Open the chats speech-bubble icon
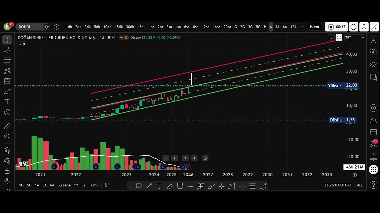Screen dimensions: 380x213 [x=373, y=77]
